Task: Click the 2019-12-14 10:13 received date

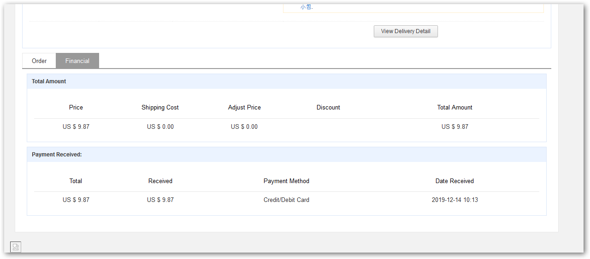Action: [x=454, y=200]
